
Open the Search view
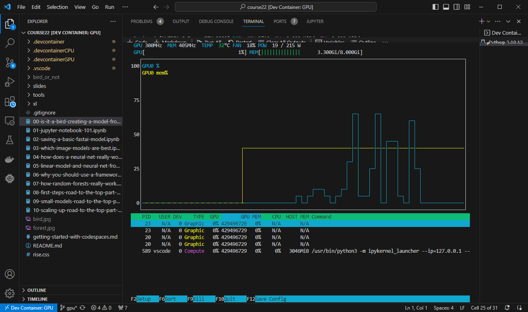[x=9, y=43]
